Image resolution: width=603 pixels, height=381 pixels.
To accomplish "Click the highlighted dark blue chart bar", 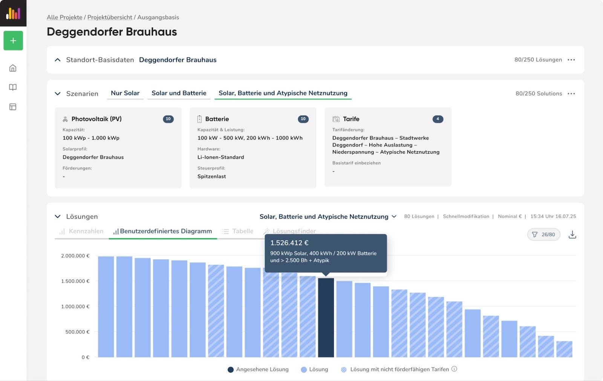I will coord(326,317).
